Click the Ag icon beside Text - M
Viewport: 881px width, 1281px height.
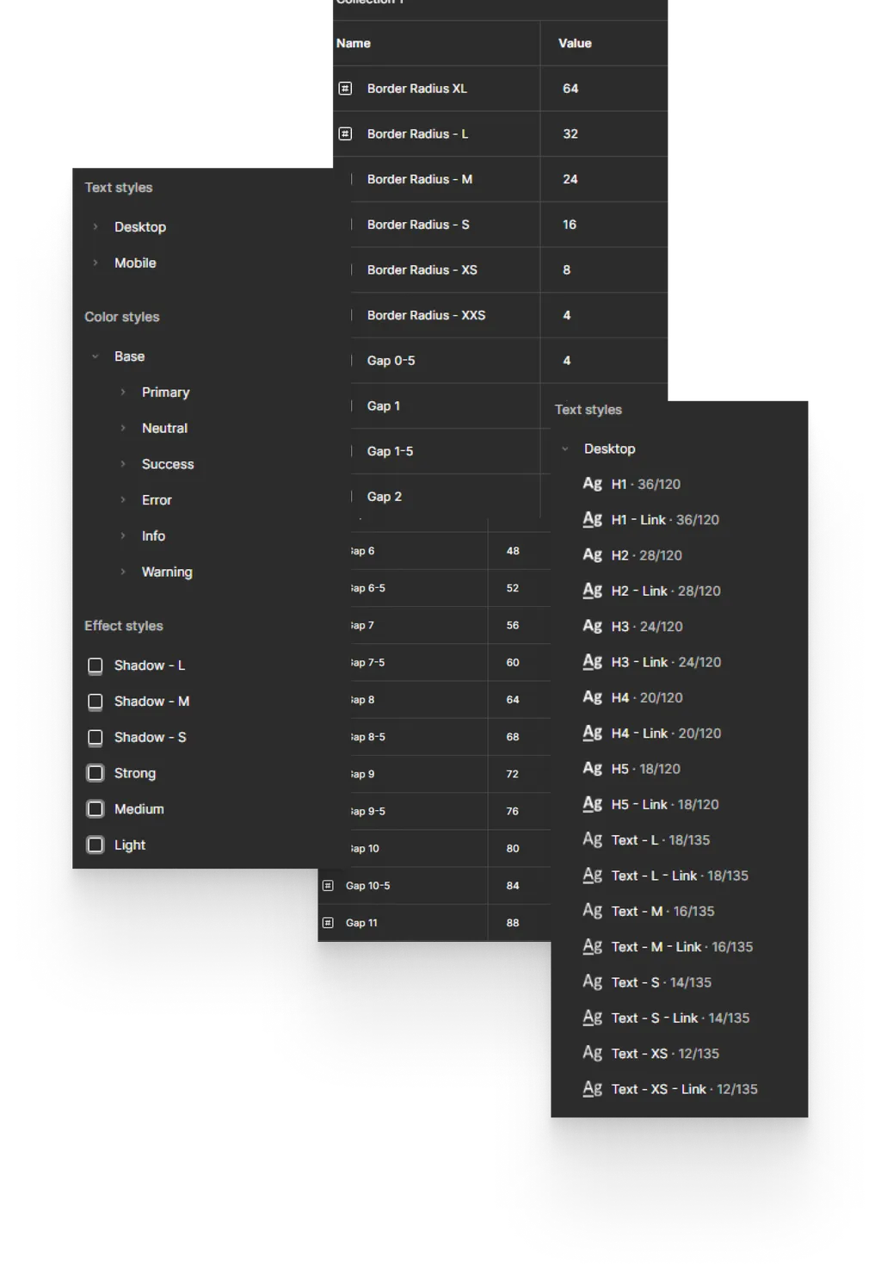(x=592, y=910)
